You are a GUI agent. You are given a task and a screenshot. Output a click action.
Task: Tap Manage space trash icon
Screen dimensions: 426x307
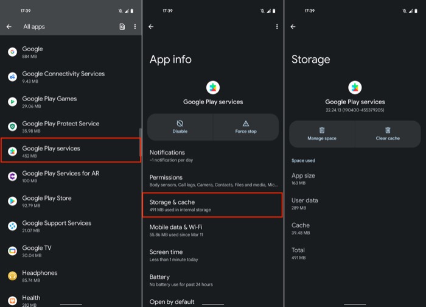322,130
